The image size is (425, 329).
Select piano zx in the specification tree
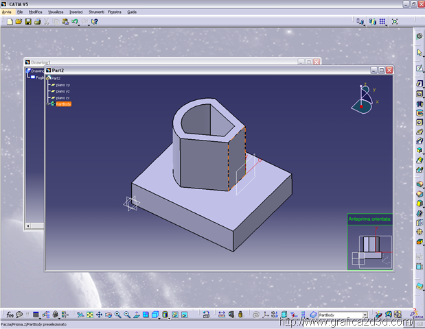[62, 97]
